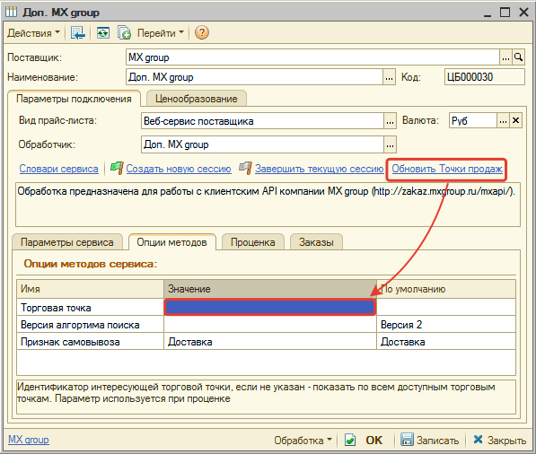Click the Обновить Точки продаж link
Screen dimensions: 536x454
pyautogui.click(x=447, y=169)
